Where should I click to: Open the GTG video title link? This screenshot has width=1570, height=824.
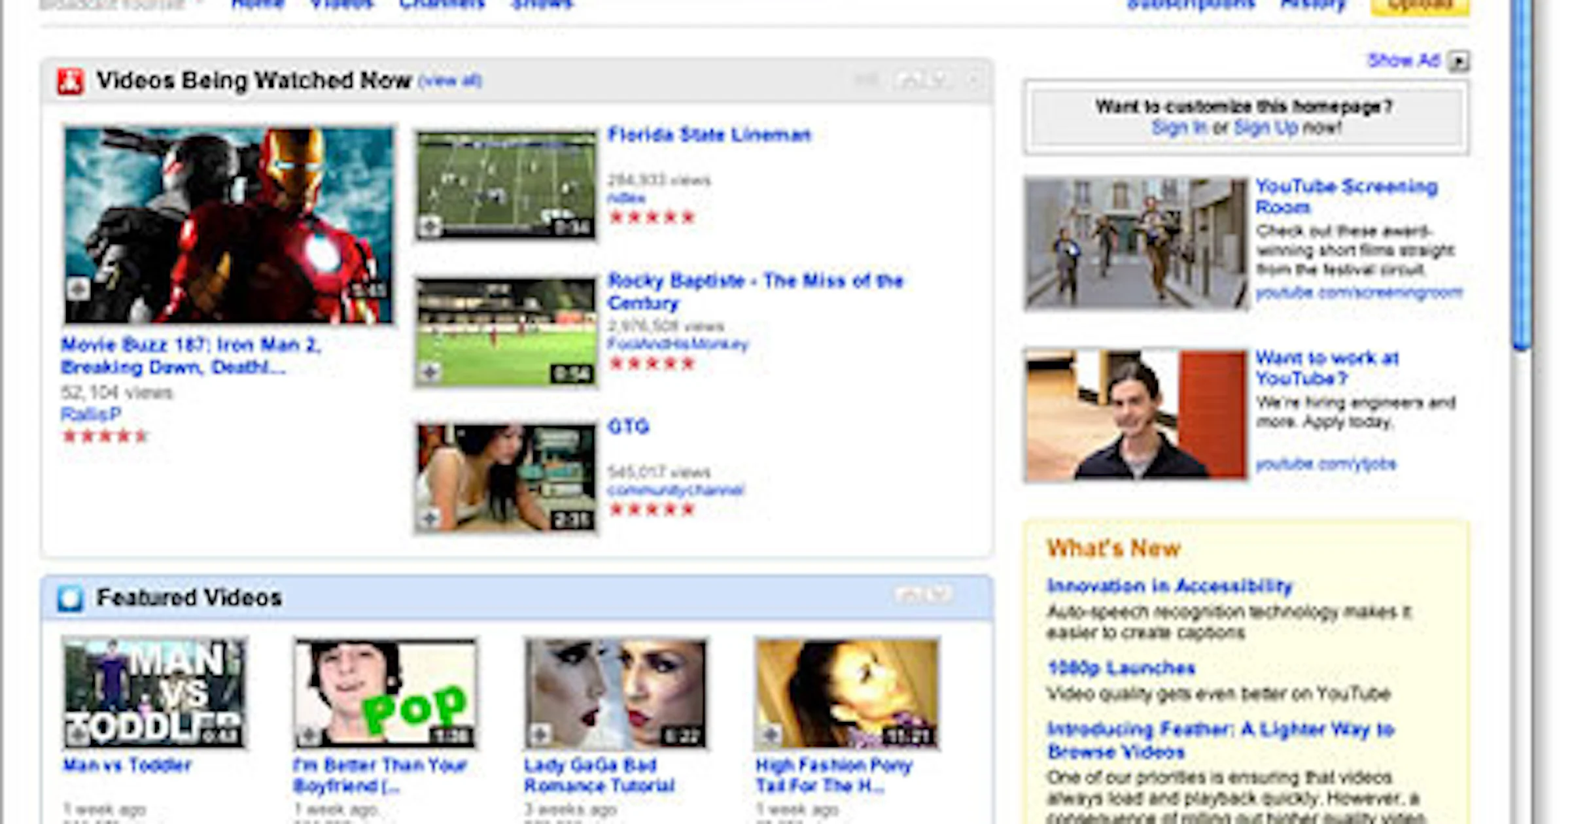point(628,427)
